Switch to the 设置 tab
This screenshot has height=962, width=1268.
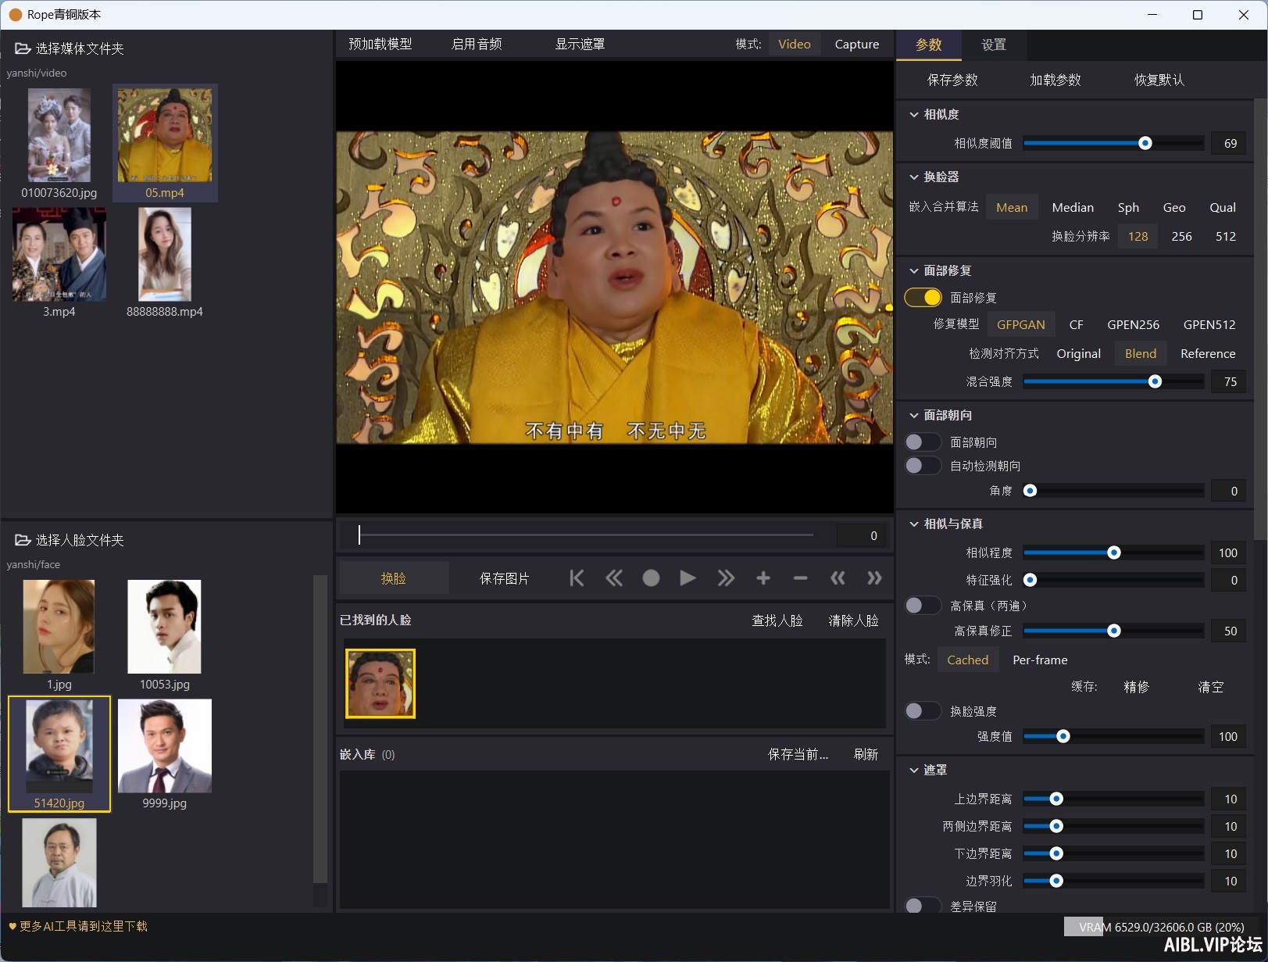(x=994, y=45)
